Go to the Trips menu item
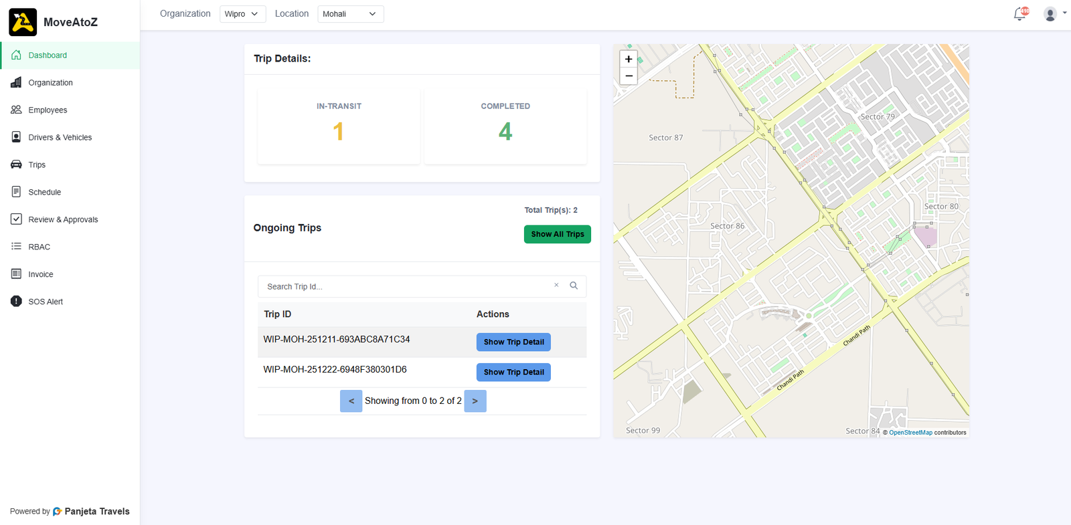Image resolution: width=1071 pixels, height=525 pixels. tap(37, 165)
